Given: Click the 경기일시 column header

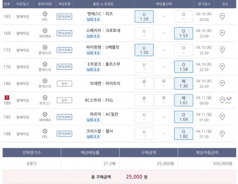Looking at the screenshot, I should pos(204,4).
